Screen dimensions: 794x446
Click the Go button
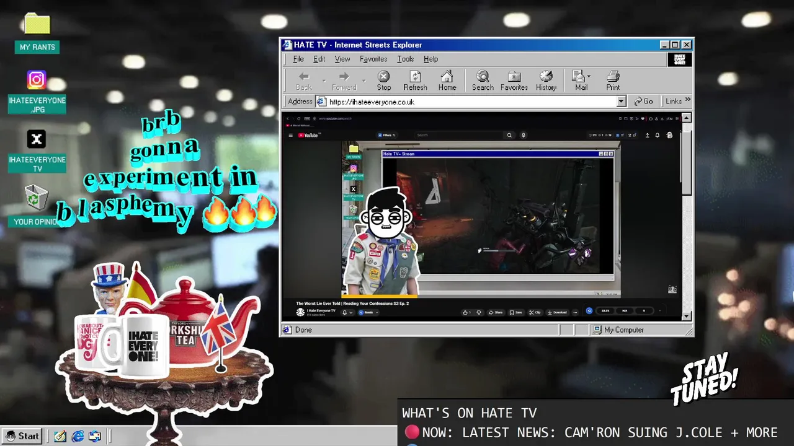pyautogui.click(x=645, y=101)
